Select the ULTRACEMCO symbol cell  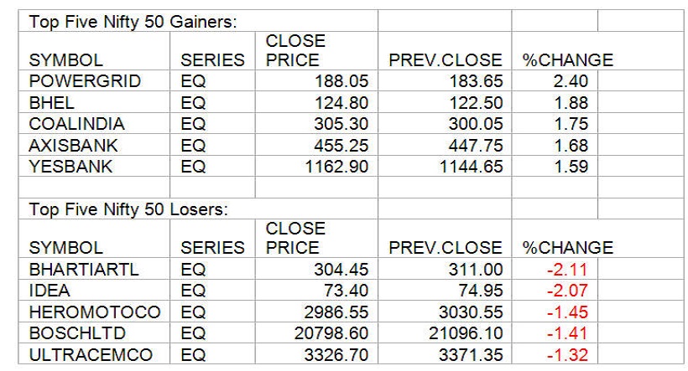click(87, 354)
